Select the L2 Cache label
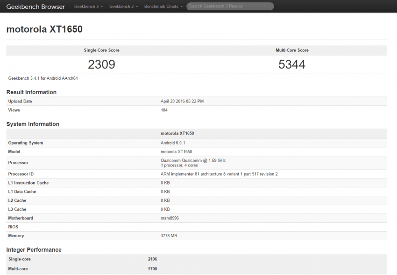 17,201
